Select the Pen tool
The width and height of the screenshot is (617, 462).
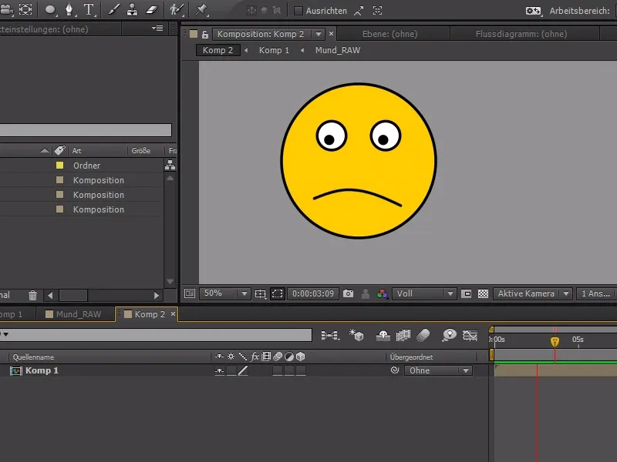pos(69,9)
